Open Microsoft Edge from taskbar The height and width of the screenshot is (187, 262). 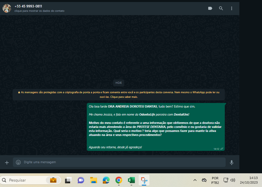[106, 180]
